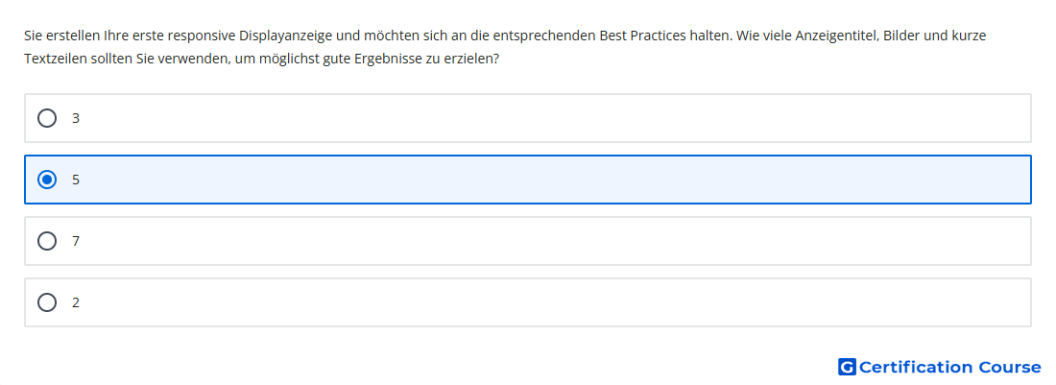Click empty area inside the answer 7 row
Screen dimensions: 1056x385
[x=539, y=241]
